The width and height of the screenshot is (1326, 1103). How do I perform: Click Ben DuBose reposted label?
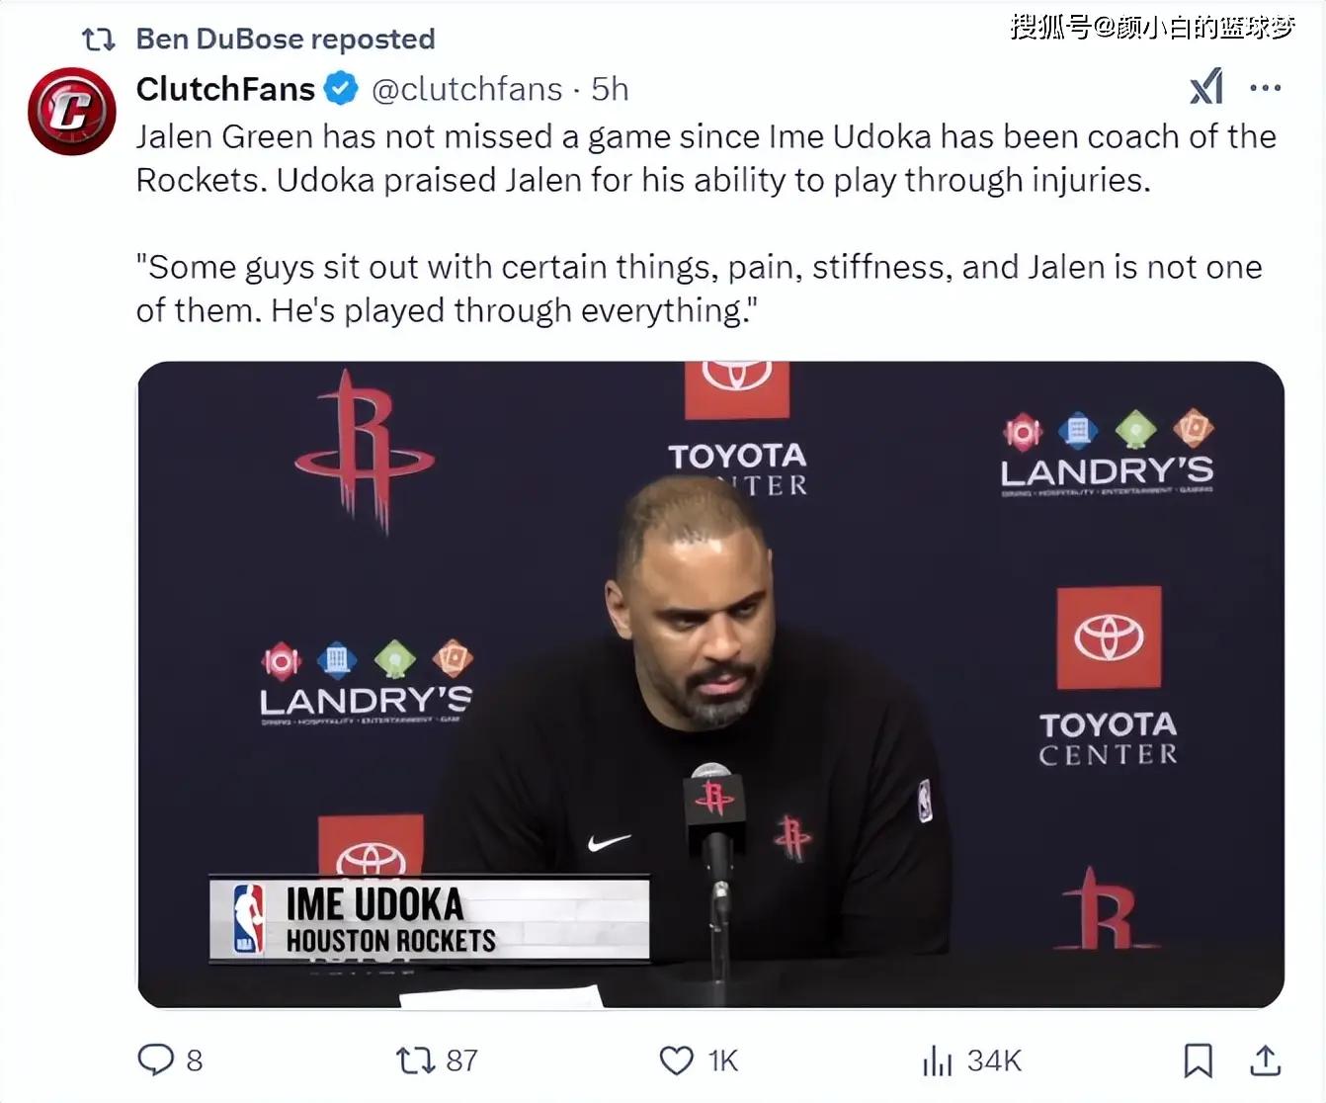(285, 39)
